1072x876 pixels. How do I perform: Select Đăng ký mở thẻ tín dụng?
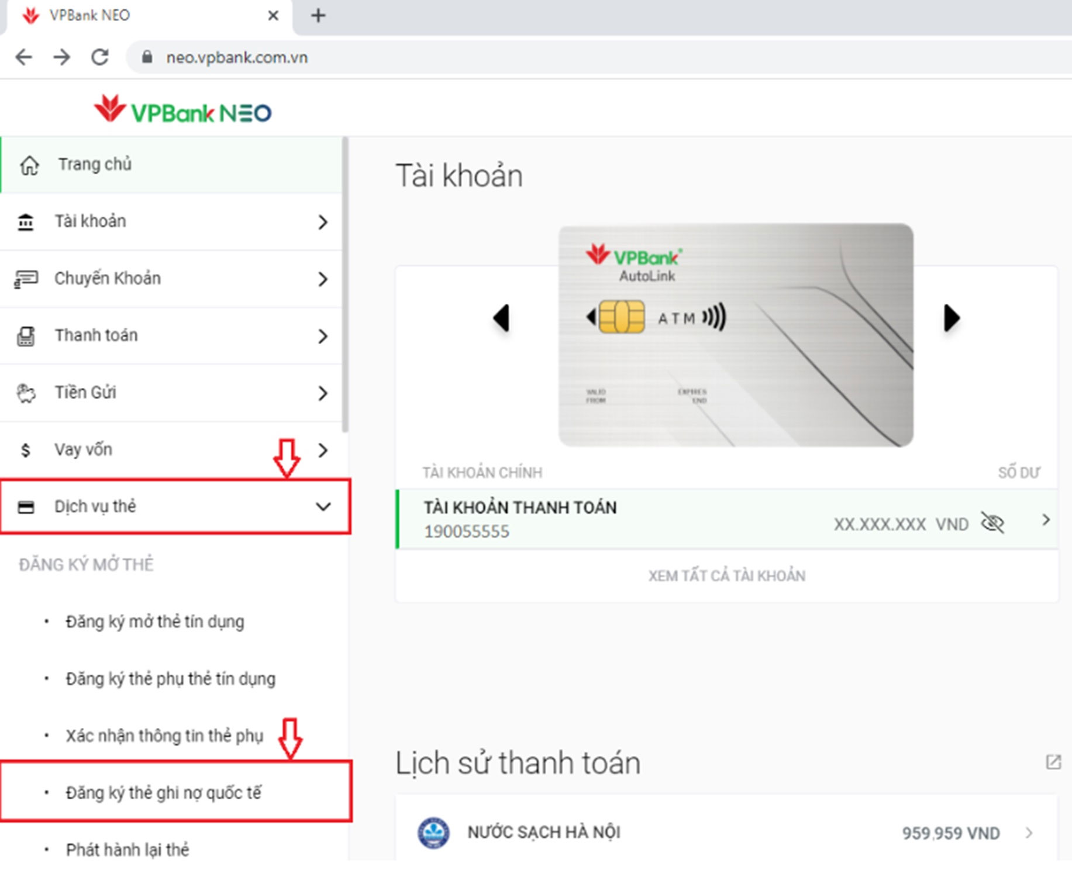point(155,622)
